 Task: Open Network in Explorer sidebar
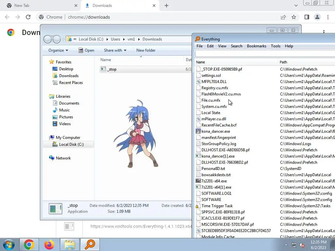[x=63, y=158]
